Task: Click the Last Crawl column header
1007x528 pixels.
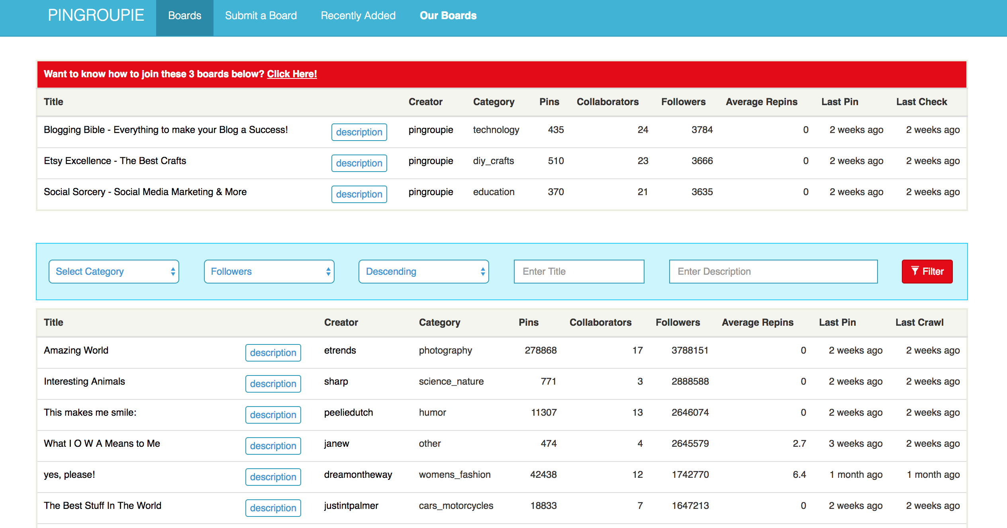Action: (919, 323)
